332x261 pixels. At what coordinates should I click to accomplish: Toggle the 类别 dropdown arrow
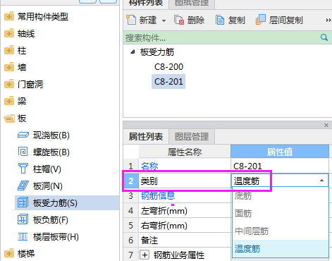tap(321, 181)
